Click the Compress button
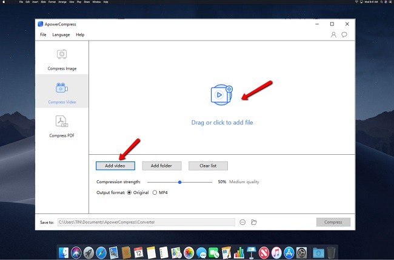This screenshot has width=394, height=260. [x=333, y=222]
